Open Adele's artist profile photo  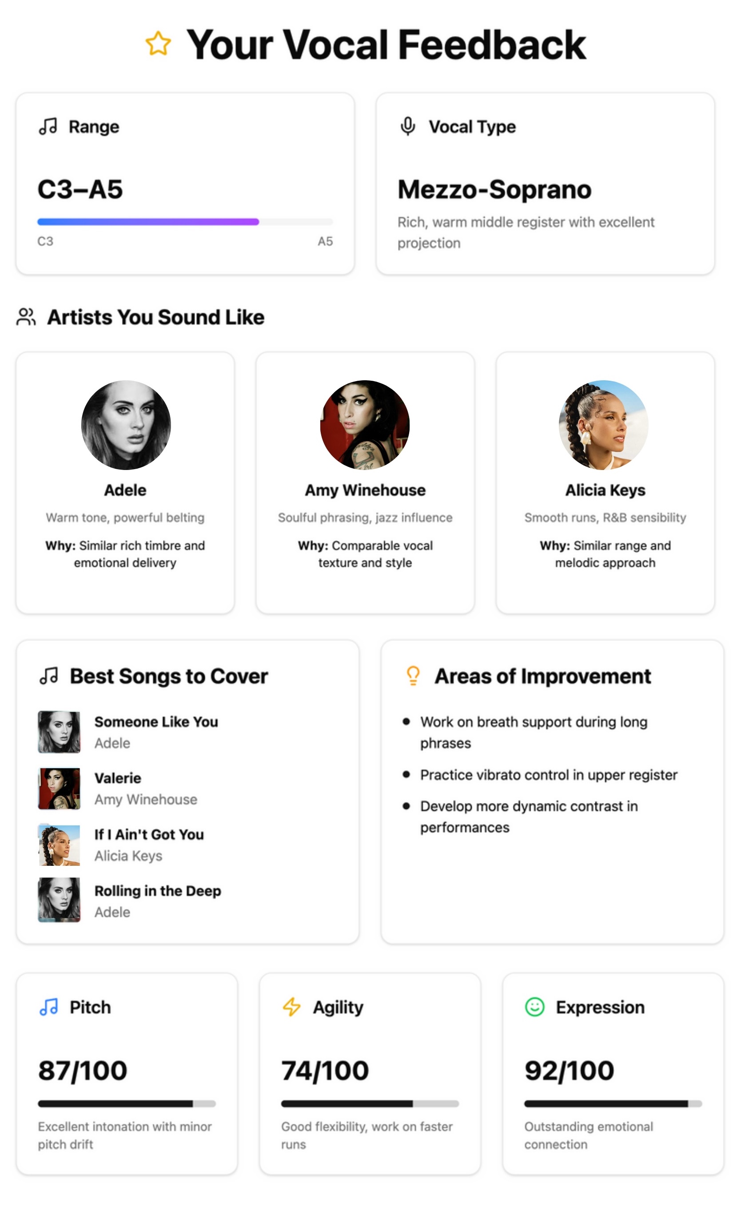[x=125, y=427]
